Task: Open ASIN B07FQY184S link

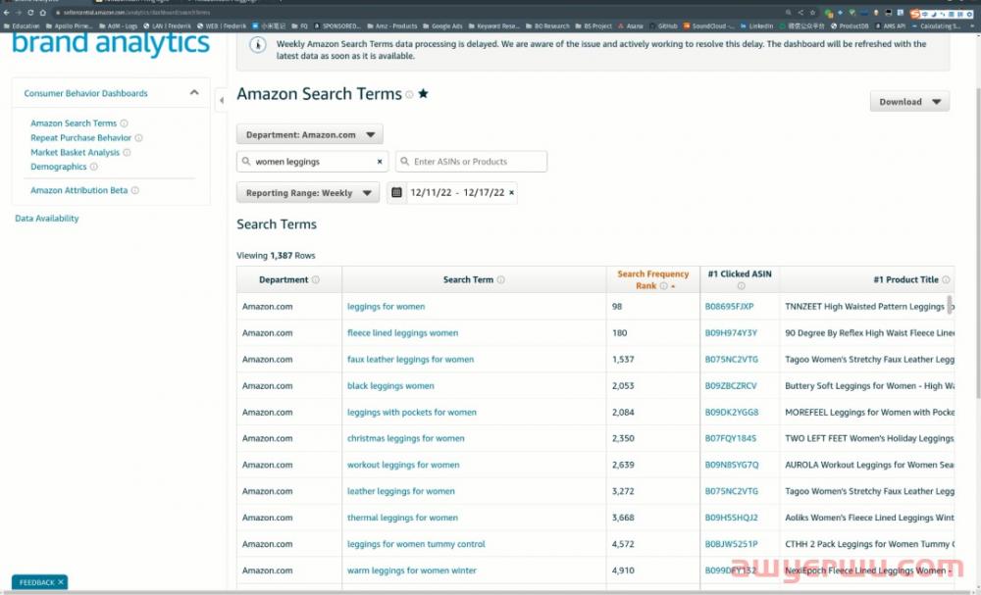Action: click(x=731, y=439)
